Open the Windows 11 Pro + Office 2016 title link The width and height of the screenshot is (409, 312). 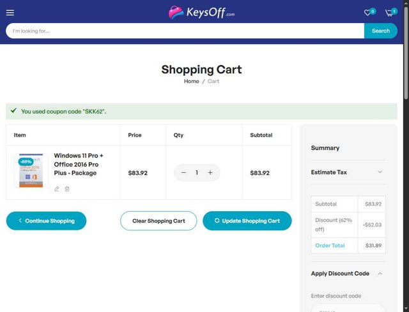point(79,164)
